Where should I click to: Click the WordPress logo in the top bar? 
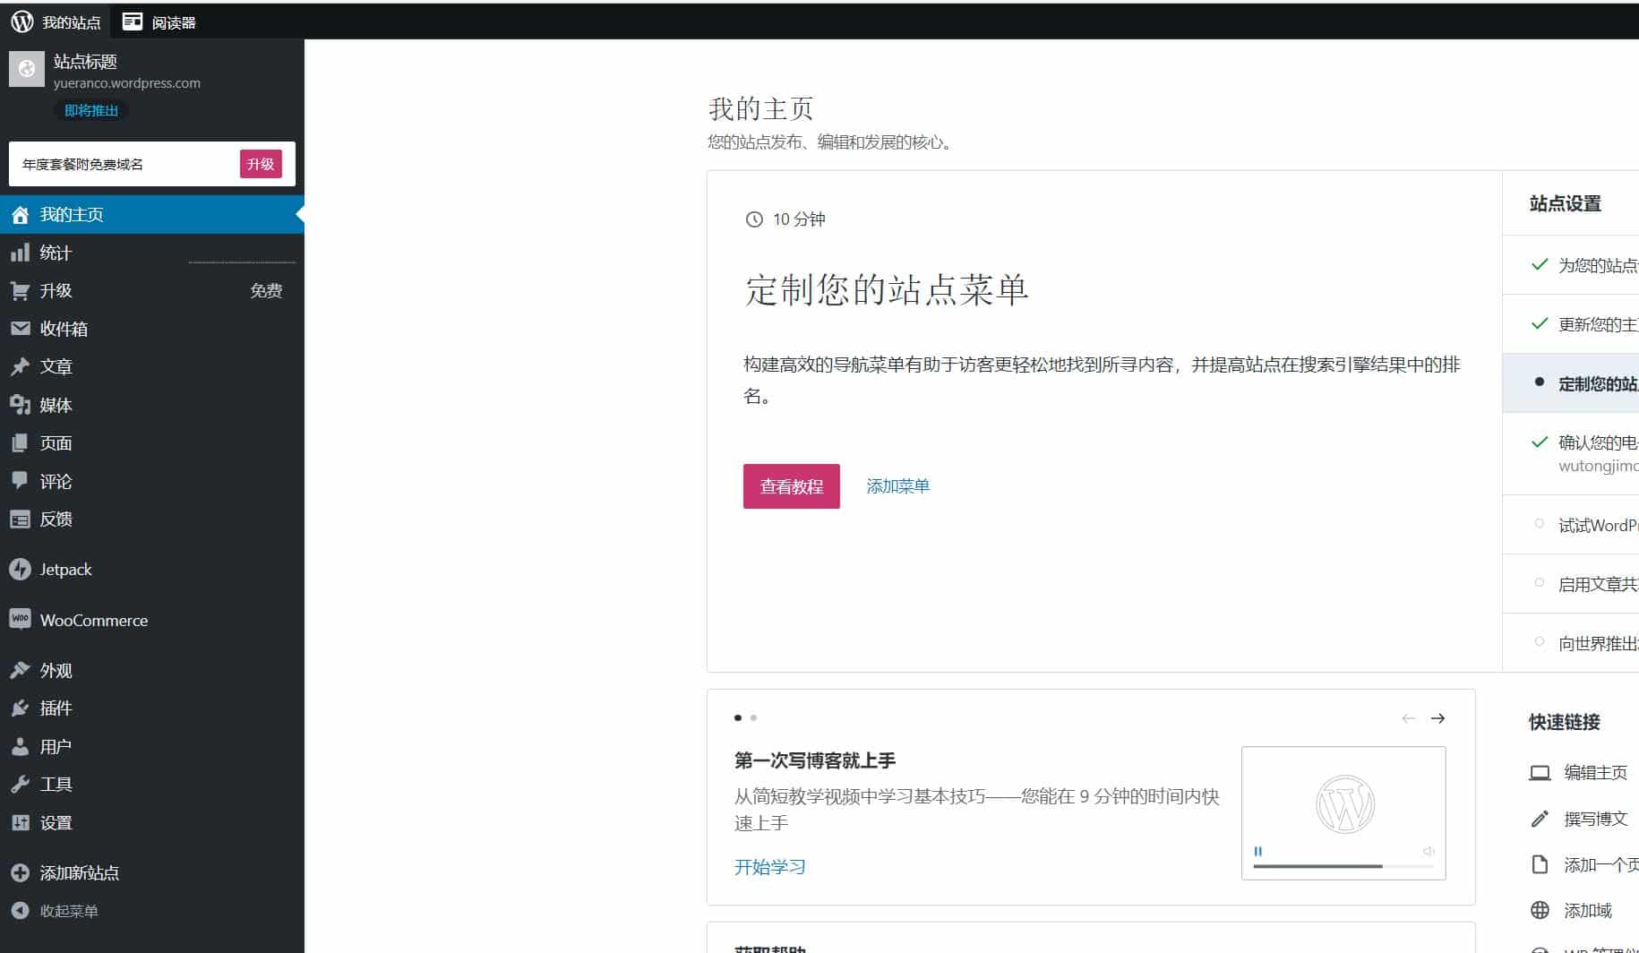pos(21,21)
